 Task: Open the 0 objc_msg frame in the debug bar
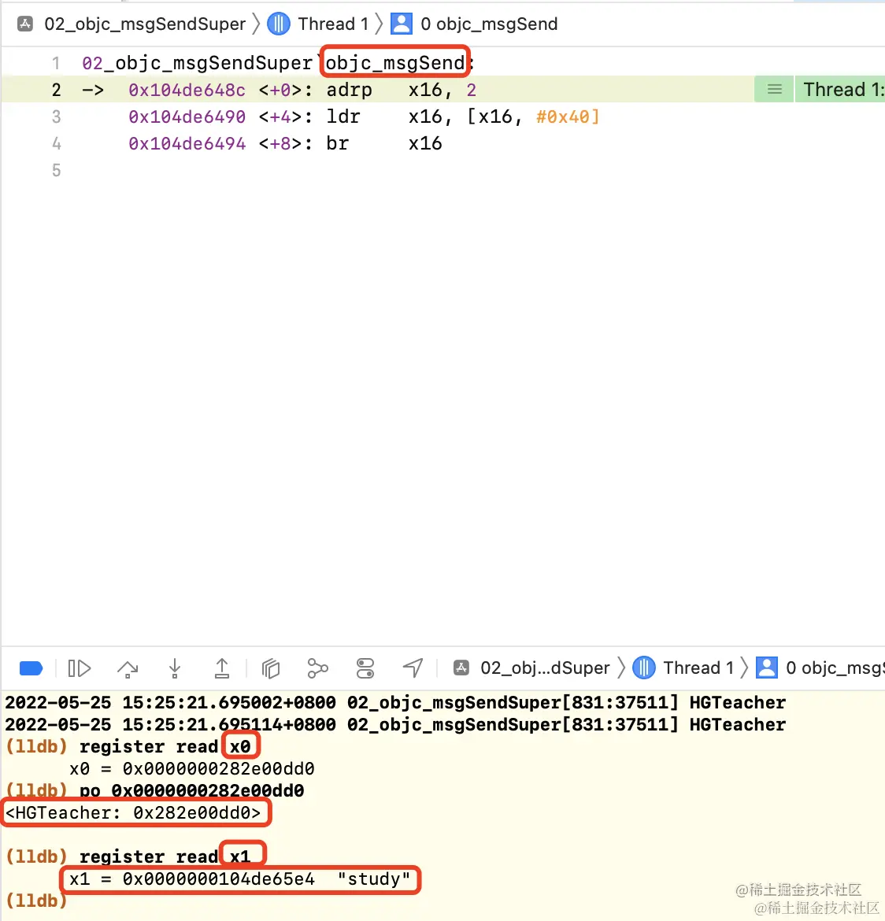(x=835, y=668)
